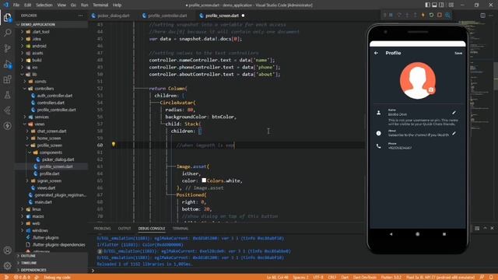Split the editor to the right
Viewport: 498px width, 280px height.
(482, 16)
